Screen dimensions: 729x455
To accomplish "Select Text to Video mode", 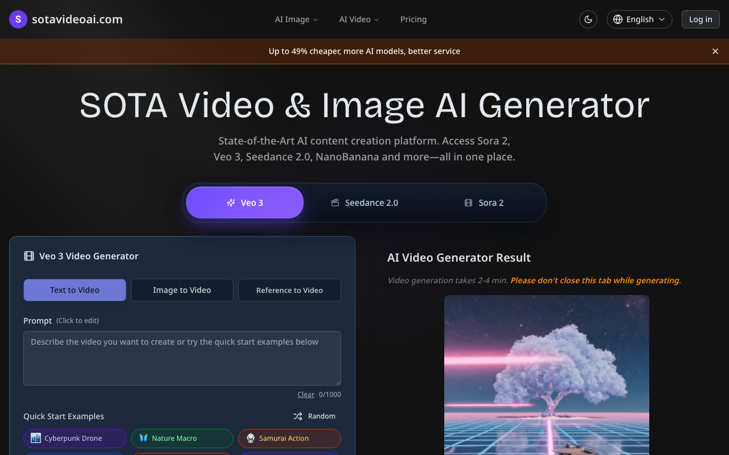I will pyautogui.click(x=75, y=290).
